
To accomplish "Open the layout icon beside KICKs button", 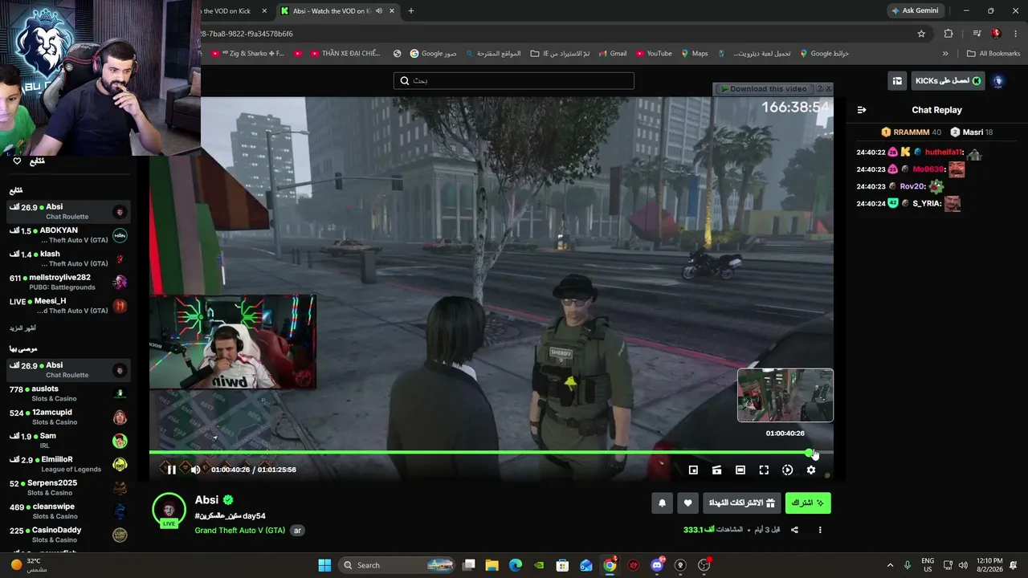I will tap(897, 81).
